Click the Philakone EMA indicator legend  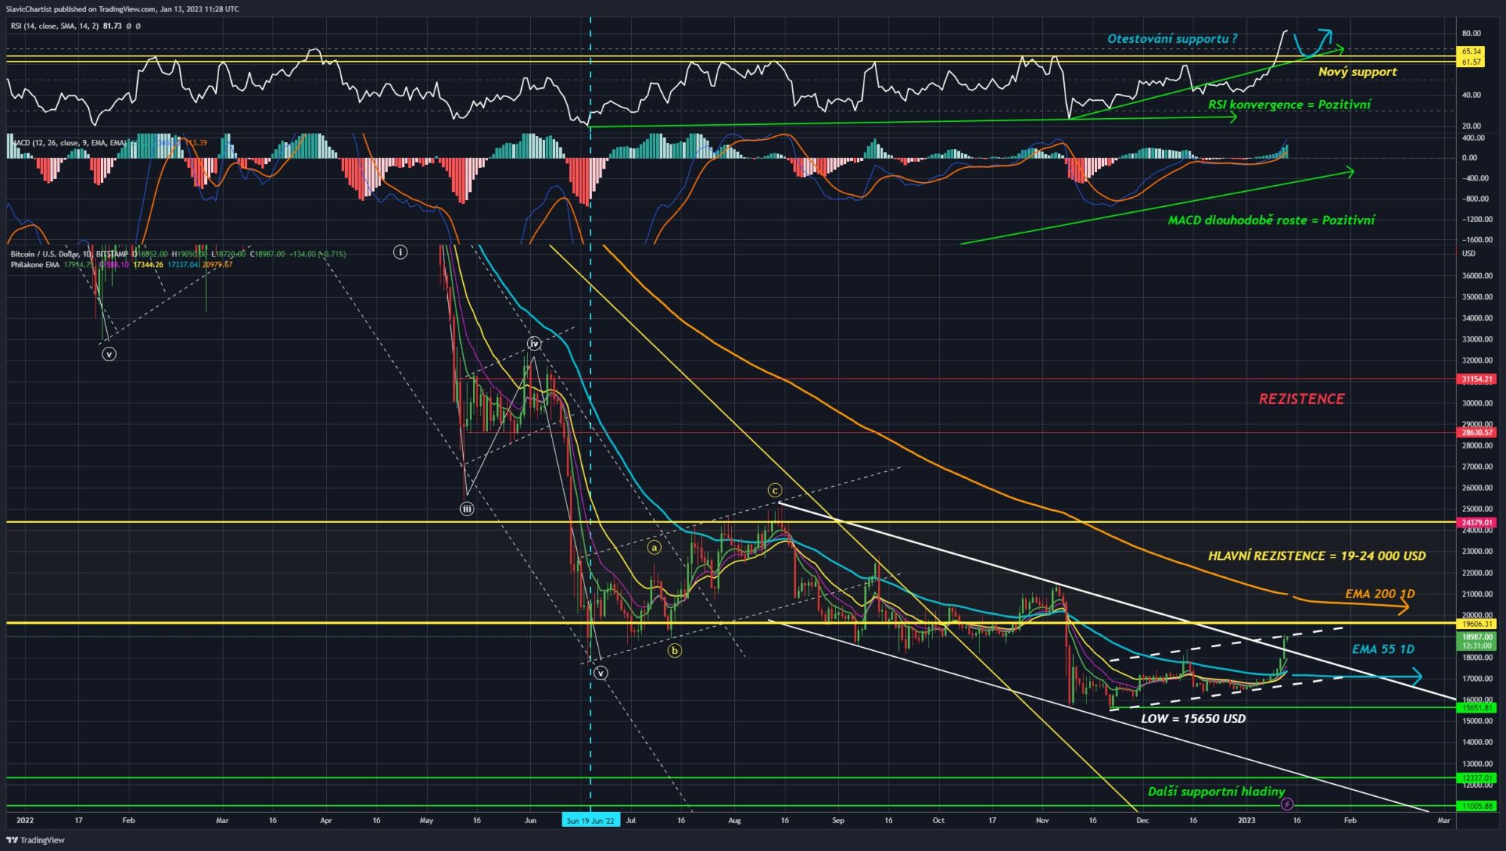coord(35,265)
